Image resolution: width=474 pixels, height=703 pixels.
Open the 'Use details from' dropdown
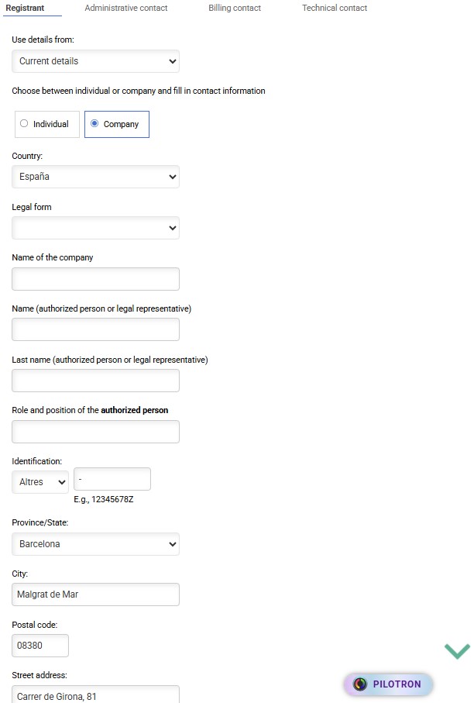click(x=95, y=61)
